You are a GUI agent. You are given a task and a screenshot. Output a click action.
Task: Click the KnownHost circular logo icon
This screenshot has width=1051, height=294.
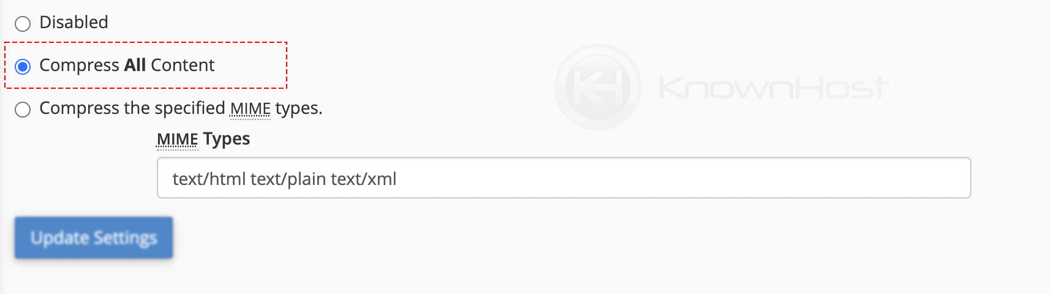point(598,87)
